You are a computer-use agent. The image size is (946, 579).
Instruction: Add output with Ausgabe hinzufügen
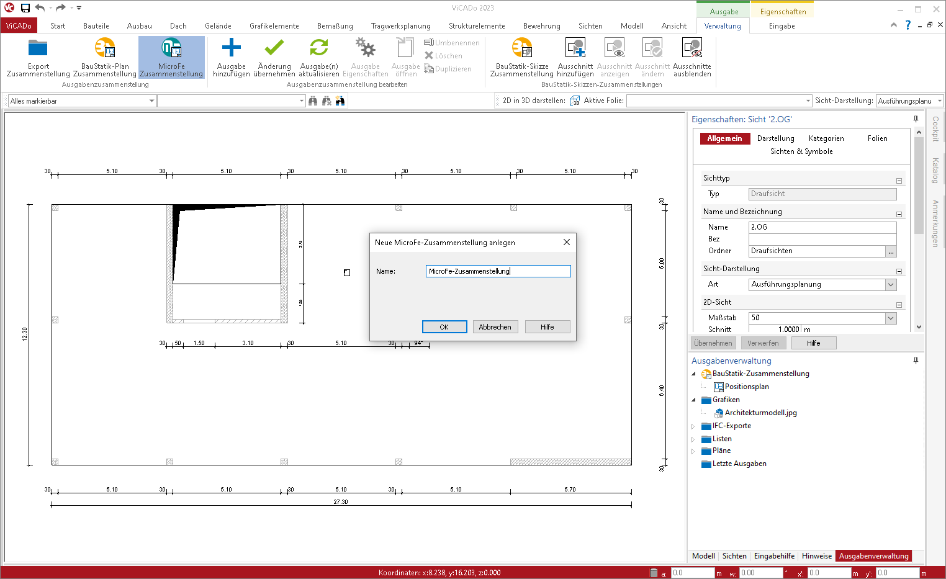[x=231, y=57]
